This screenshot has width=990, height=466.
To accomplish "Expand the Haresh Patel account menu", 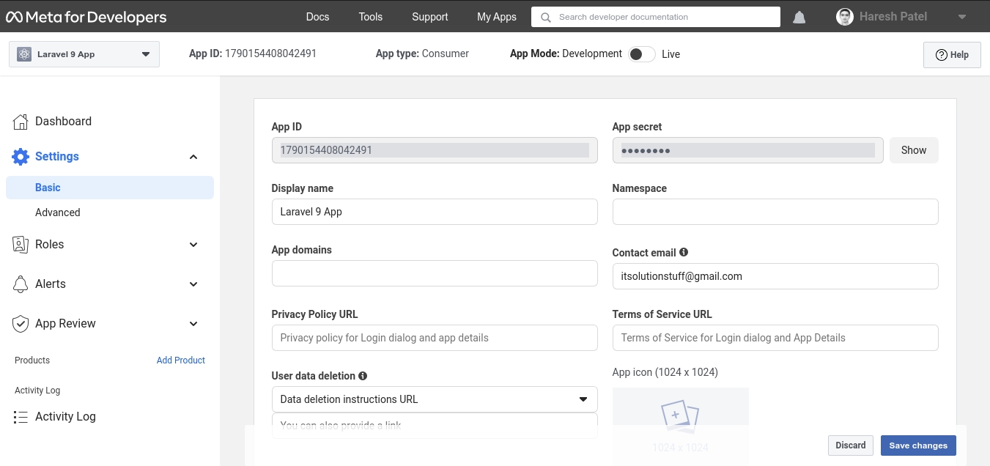I will [x=961, y=17].
